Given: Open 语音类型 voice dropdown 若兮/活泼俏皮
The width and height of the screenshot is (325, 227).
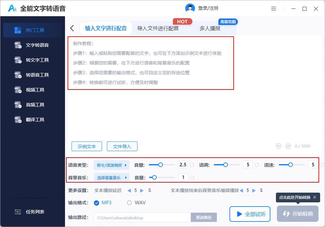Looking at the screenshot, I should (x=111, y=165).
